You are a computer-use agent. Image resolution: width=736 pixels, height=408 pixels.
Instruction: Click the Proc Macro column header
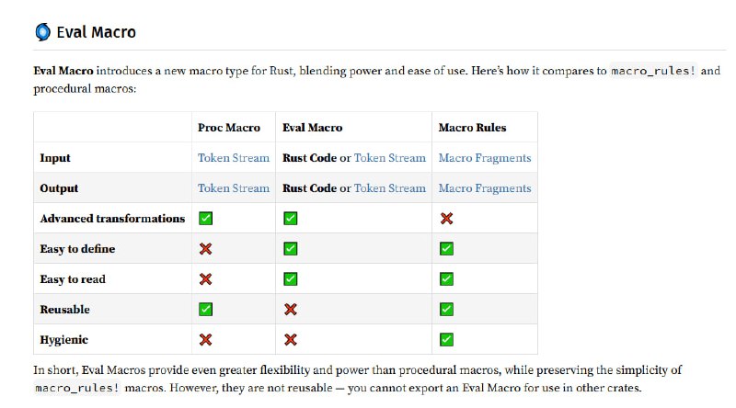pyautogui.click(x=229, y=128)
